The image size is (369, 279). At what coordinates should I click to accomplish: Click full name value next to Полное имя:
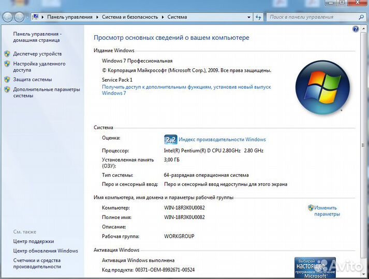pyautogui.click(x=184, y=217)
